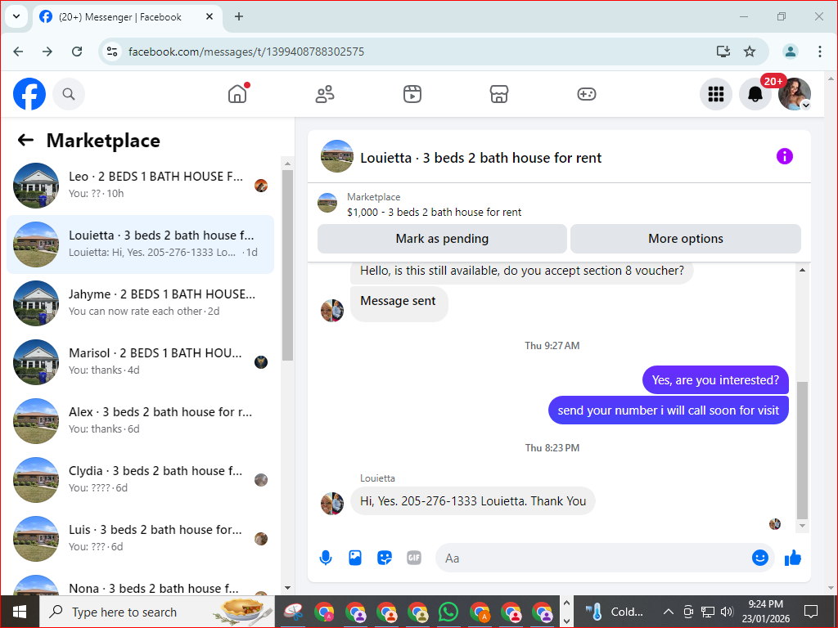Viewport: 838px width, 628px height.
Task: Reload the page
Action: (x=77, y=52)
